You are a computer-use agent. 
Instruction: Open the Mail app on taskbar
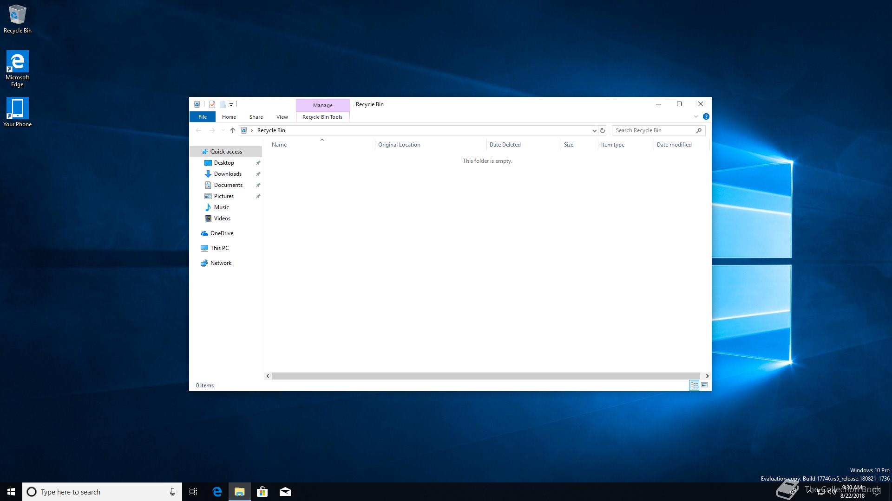(285, 492)
